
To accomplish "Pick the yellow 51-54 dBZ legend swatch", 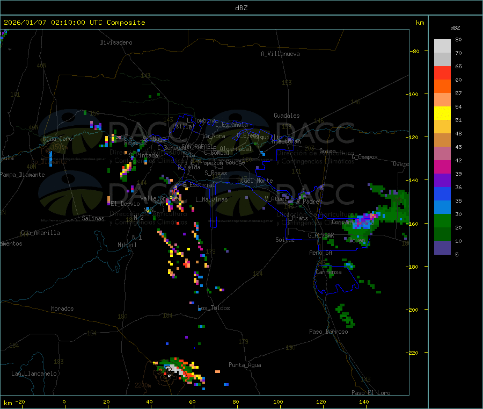I will click(x=442, y=113).
